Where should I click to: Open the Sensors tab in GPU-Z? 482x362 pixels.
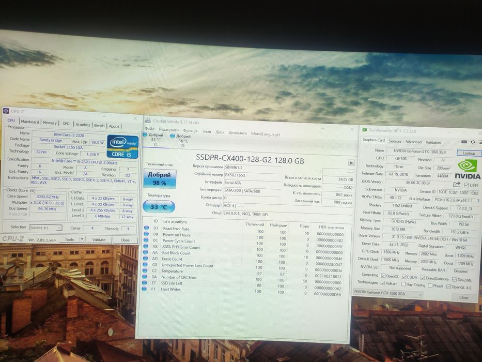[x=395, y=141]
